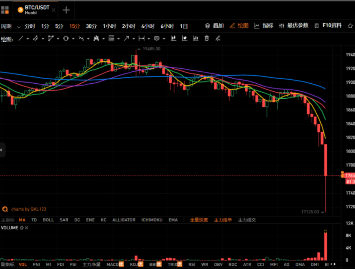Switch to the 1小时 timeframe
The width and height of the screenshot is (355, 269).
click(109, 26)
